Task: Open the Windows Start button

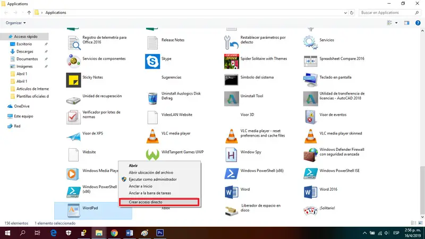Action: click(7, 233)
